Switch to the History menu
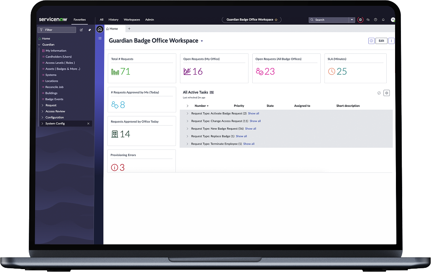The image size is (431, 272). 113,20
